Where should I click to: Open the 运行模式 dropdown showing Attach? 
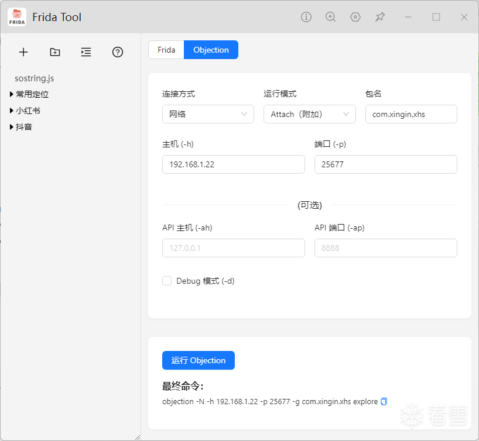point(310,114)
